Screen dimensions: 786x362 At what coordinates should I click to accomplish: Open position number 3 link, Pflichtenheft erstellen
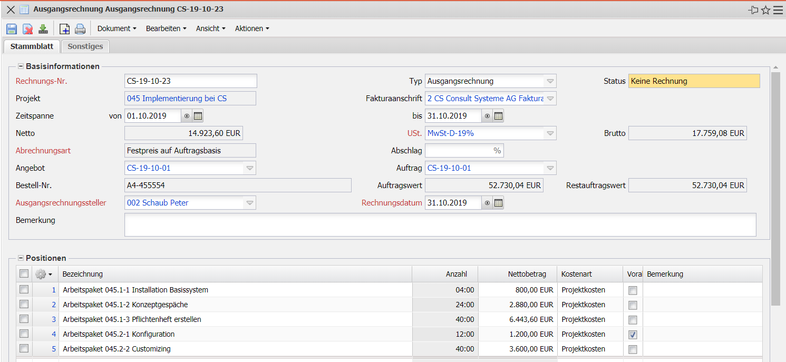pyautogui.click(x=54, y=319)
